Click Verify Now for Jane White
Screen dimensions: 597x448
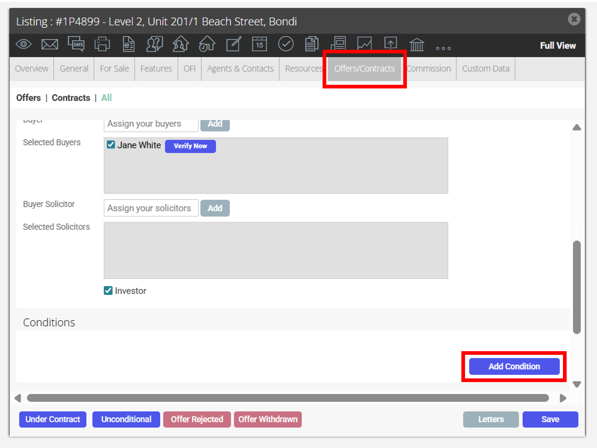pyautogui.click(x=191, y=146)
